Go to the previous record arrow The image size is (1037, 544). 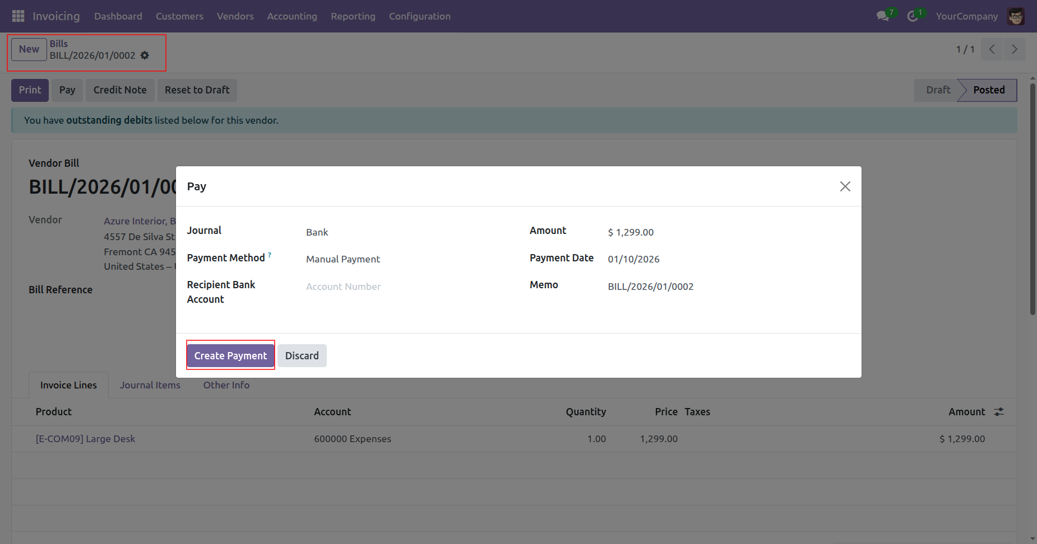point(992,49)
